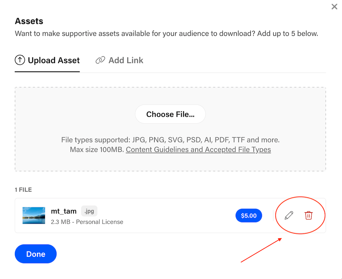Image resolution: width=342 pixels, height=279 pixels.
Task: Click the blue $5.00 price badge
Action: click(249, 215)
